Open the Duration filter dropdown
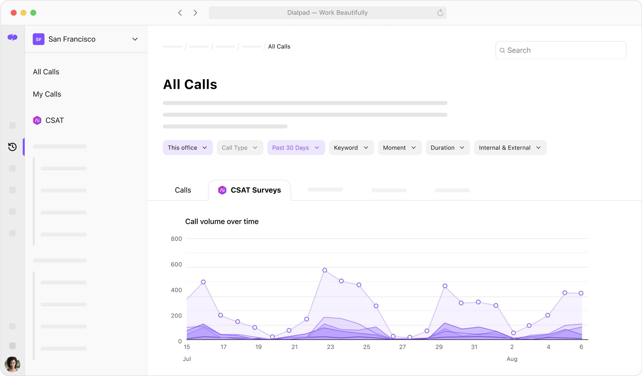This screenshot has width=642, height=376. 447,148
